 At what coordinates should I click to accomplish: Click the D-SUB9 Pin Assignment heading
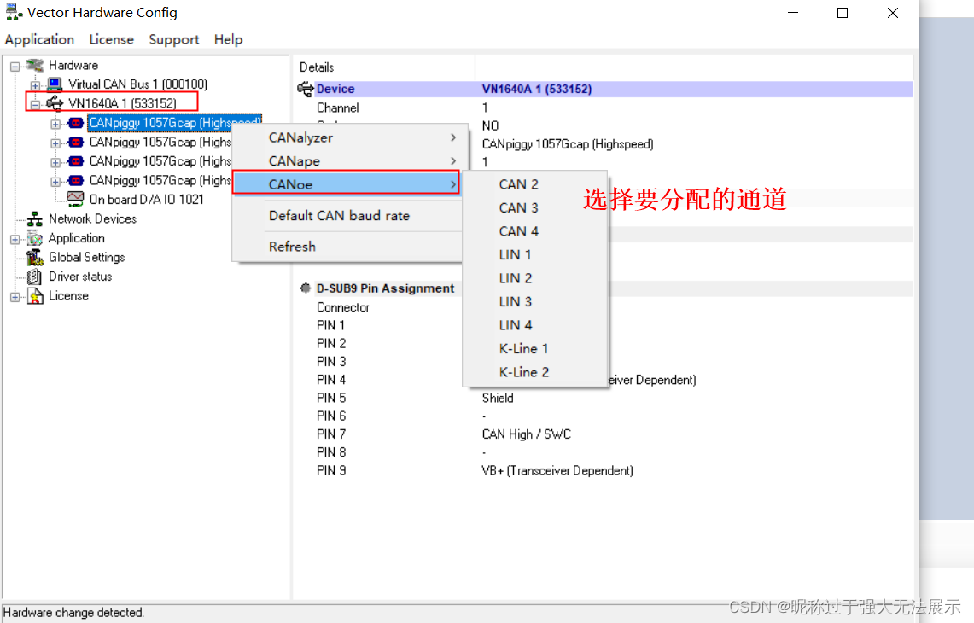[385, 288]
